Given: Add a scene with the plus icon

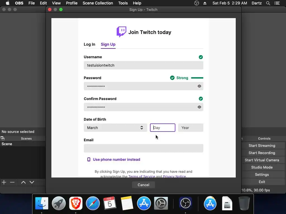Looking at the screenshot, I should pos(4,182).
